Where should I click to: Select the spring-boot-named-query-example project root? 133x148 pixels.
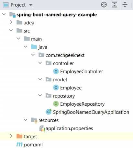coord(57,15)
